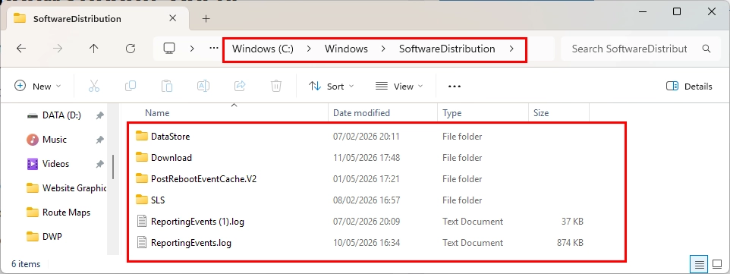Select PostRebootEventCache.V2 folder

click(204, 179)
